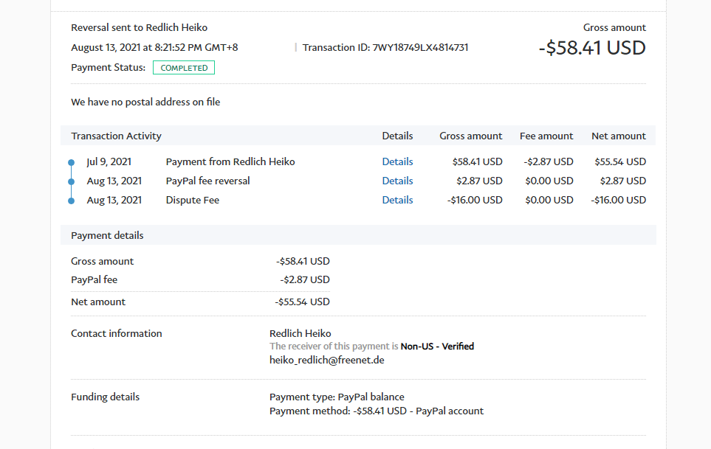The height and width of the screenshot is (449, 711).
Task: Click the Jul 9 timeline dot
Action: pyautogui.click(x=72, y=162)
